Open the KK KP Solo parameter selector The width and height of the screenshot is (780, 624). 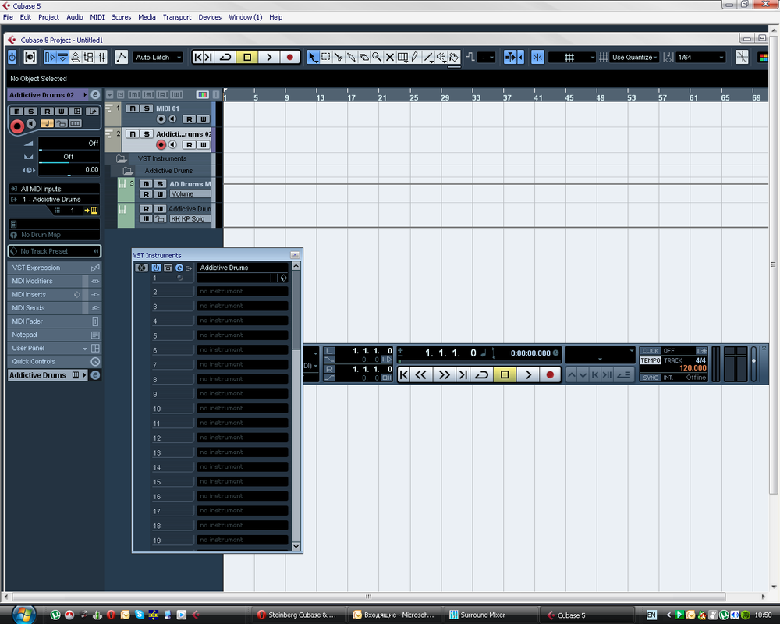point(190,219)
